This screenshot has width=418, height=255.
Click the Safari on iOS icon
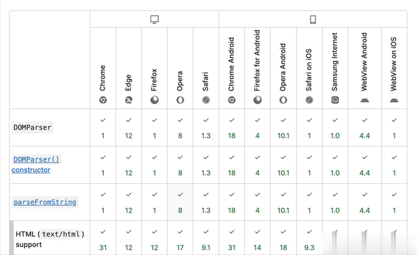309,100
